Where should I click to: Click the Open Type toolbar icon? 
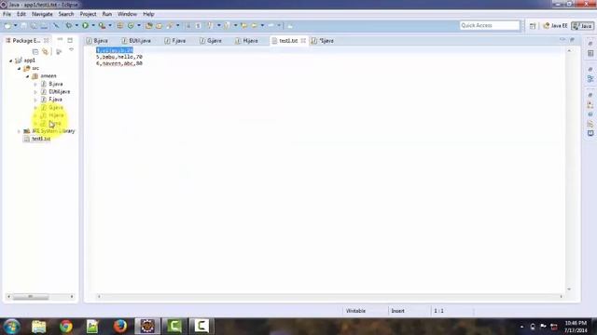pyautogui.click(x=149, y=26)
